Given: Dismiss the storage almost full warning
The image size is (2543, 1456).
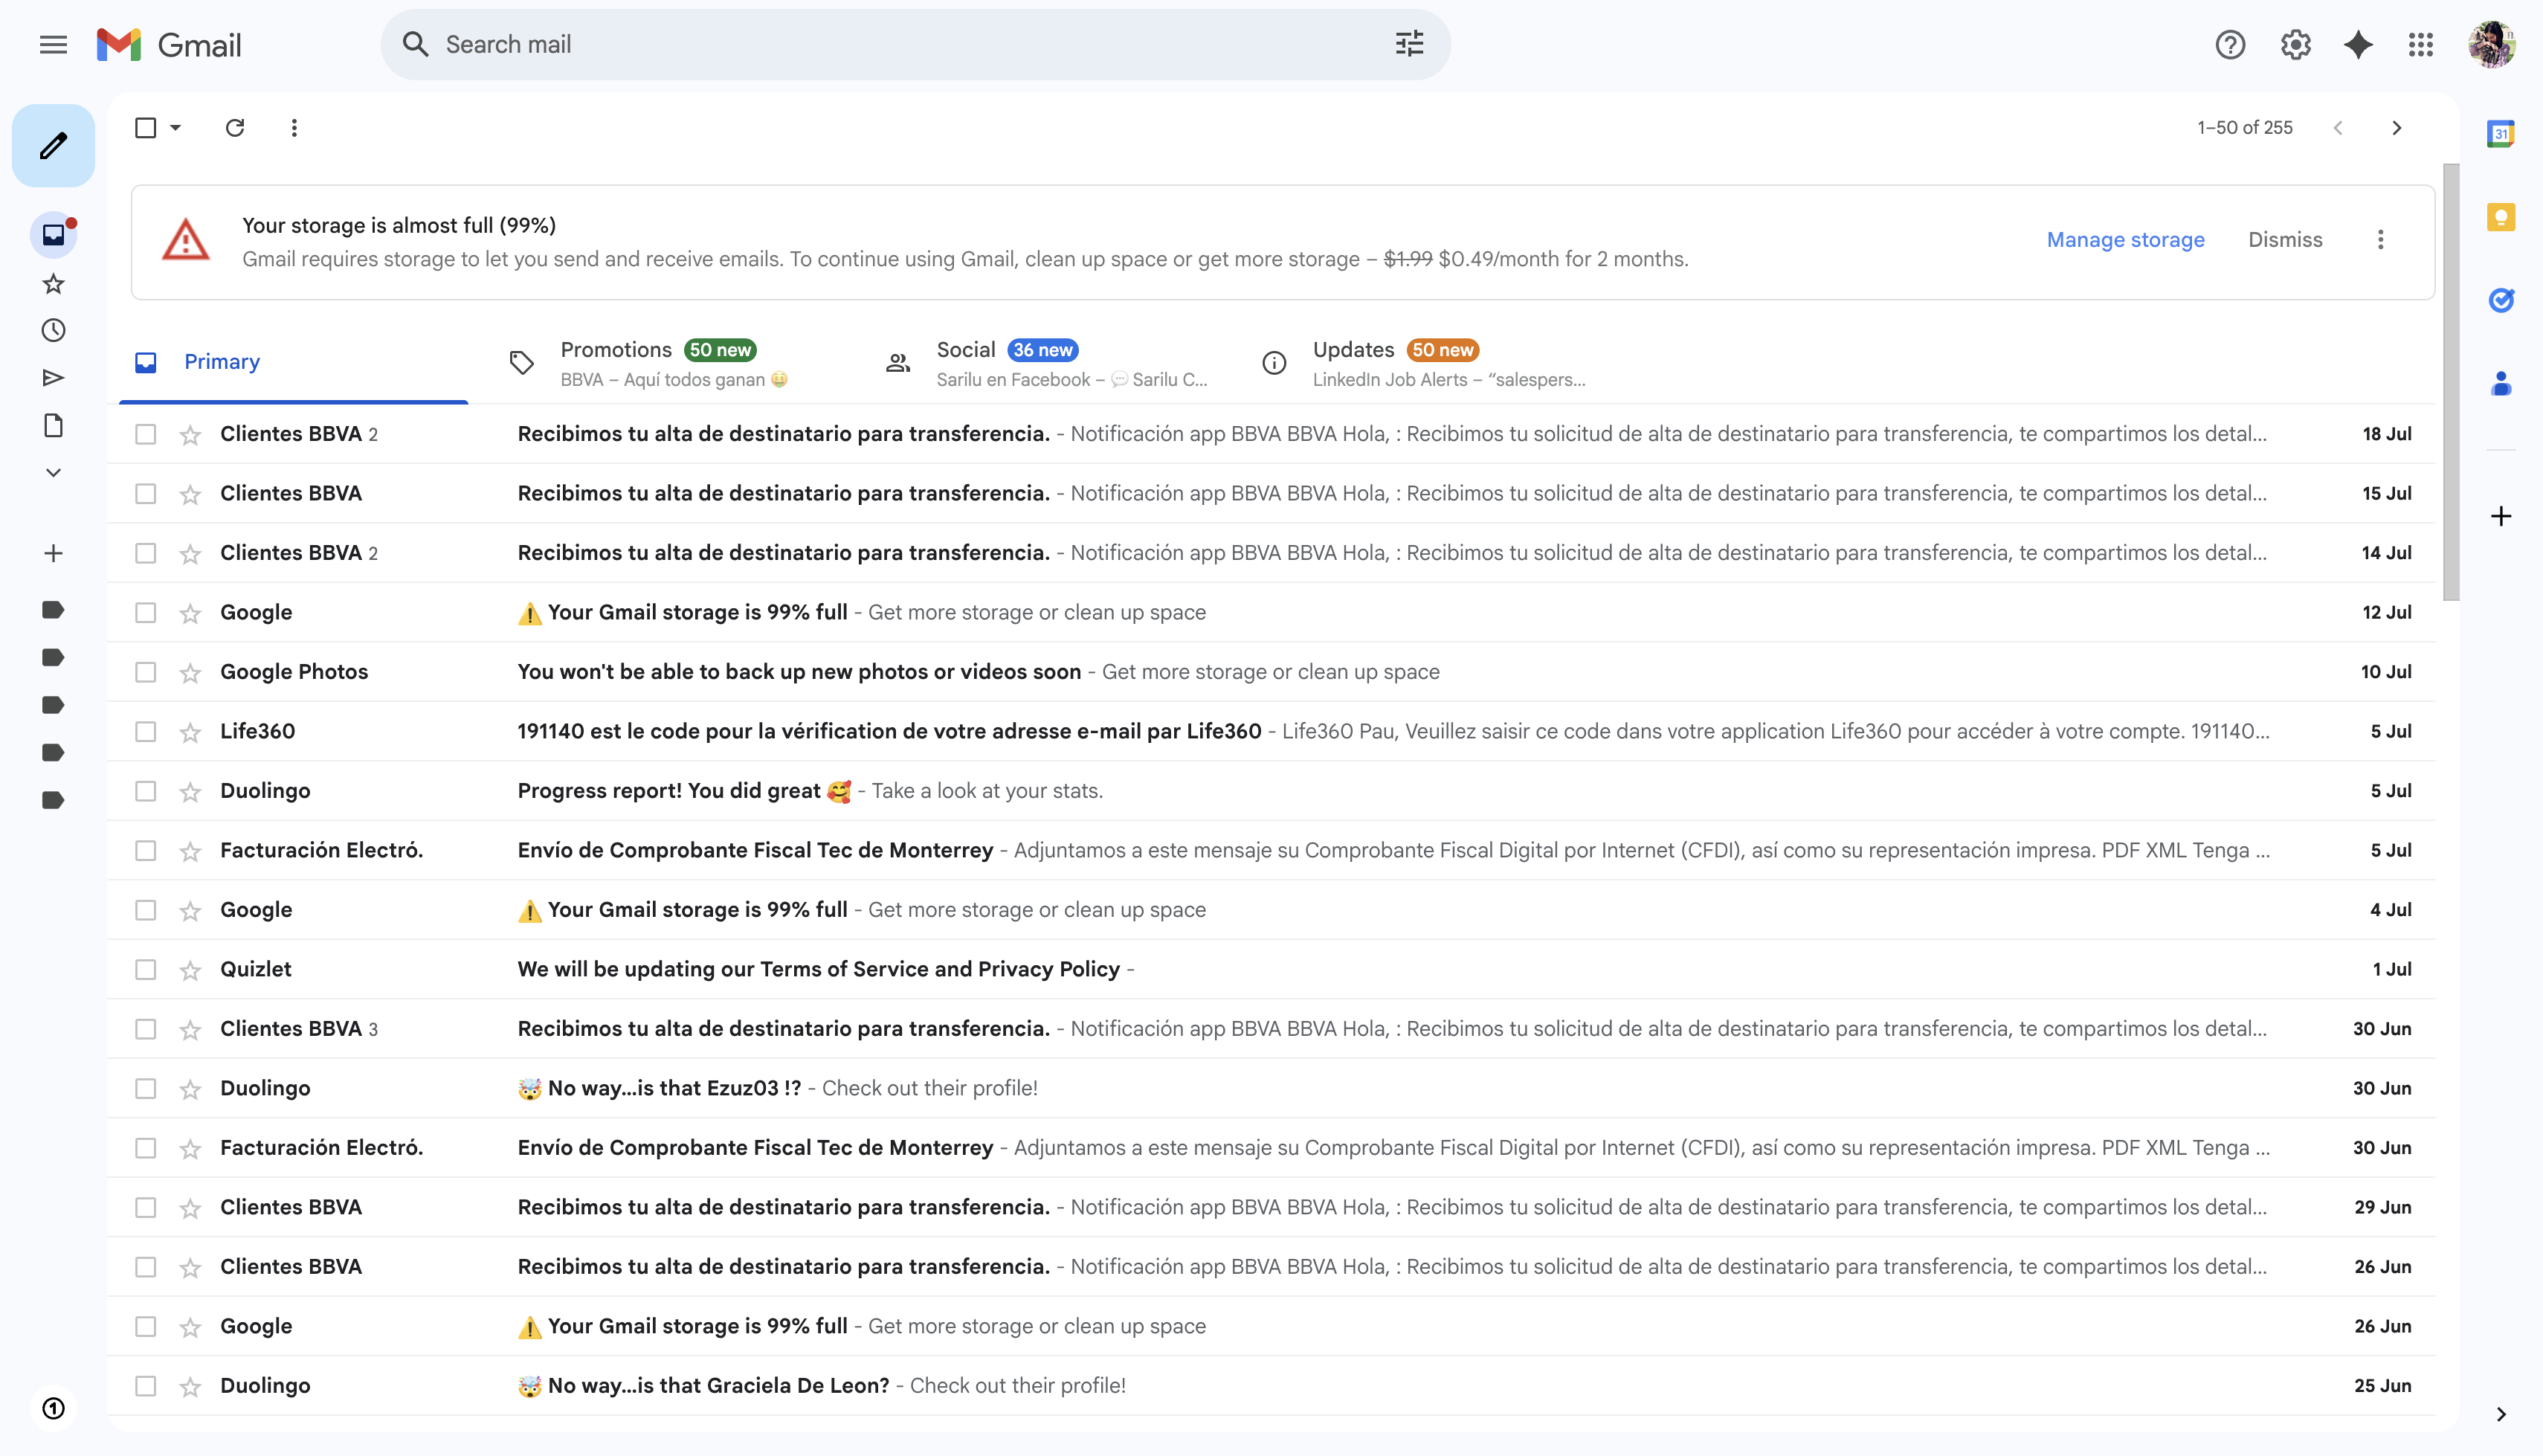Looking at the screenshot, I should pos(2285,240).
